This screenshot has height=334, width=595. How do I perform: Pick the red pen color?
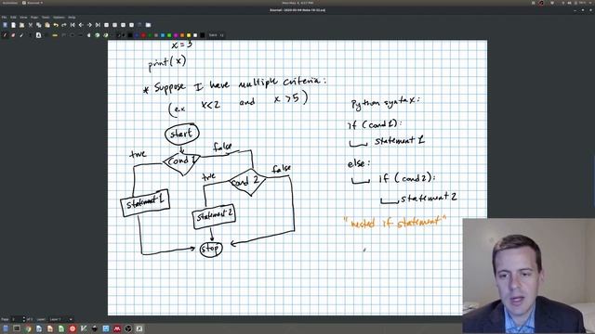point(143,35)
